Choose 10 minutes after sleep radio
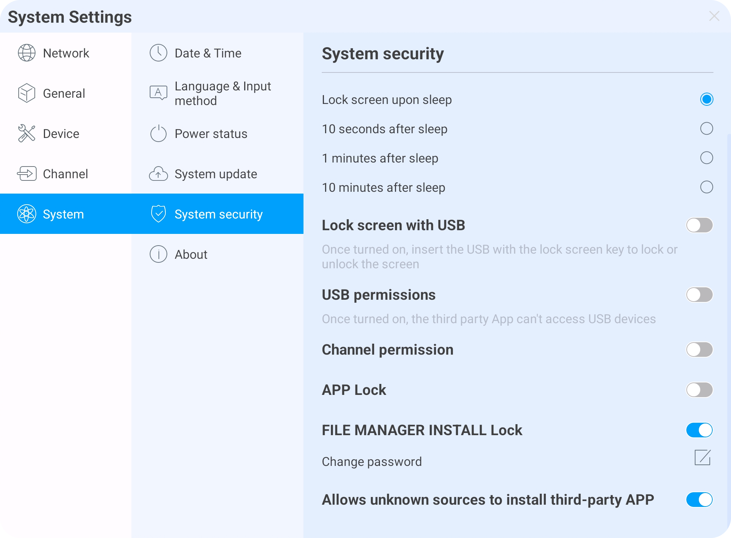 [706, 187]
